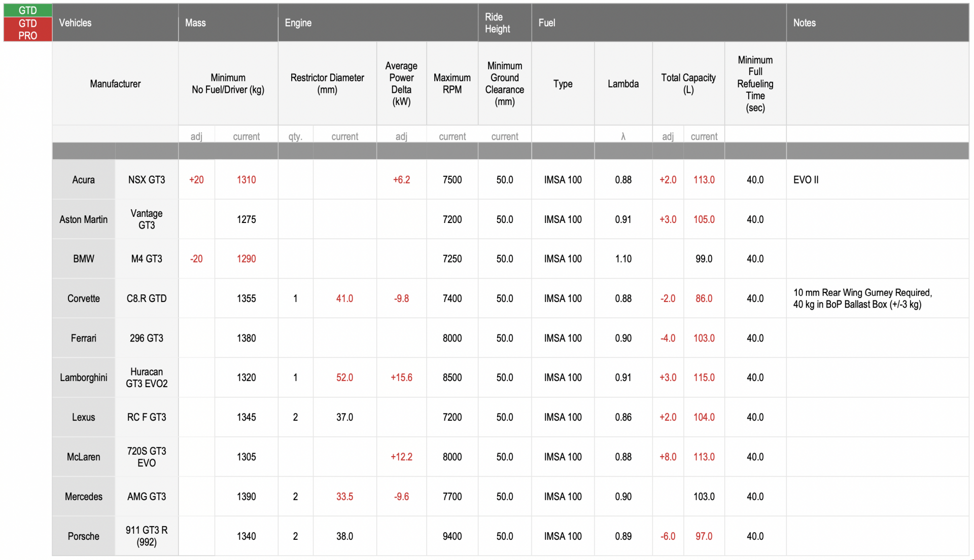Image resolution: width=974 pixels, height=560 pixels.
Task: Click Corvette restrictor diameter 41.0
Action: pyautogui.click(x=345, y=298)
